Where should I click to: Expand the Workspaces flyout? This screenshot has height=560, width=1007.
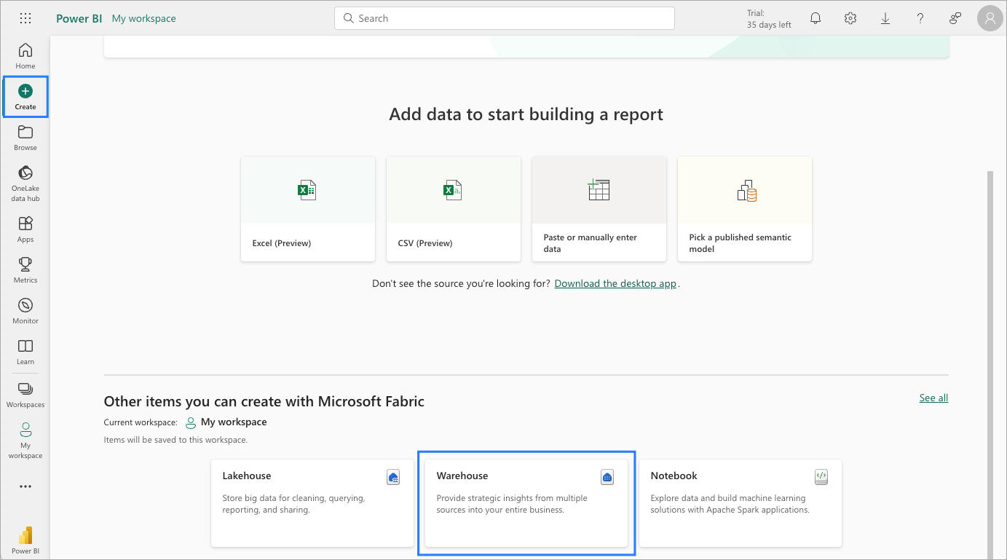[x=25, y=394]
